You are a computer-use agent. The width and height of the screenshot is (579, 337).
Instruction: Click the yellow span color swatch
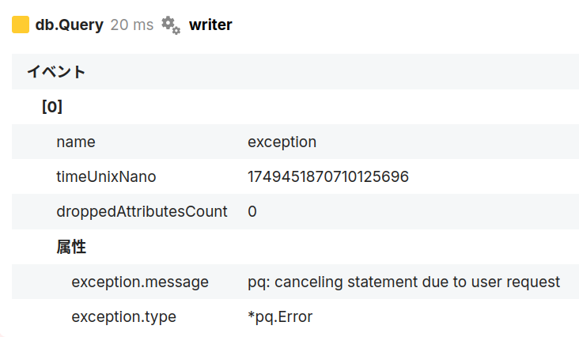click(x=21, y=25)
